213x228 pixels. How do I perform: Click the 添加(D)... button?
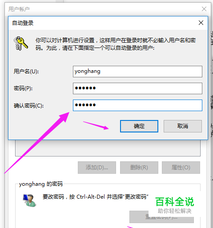[97, 168]
